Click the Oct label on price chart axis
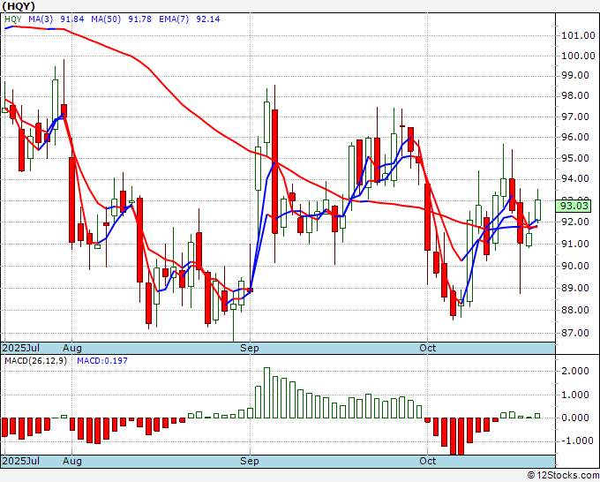This screenshot has height=482, width=600. point(427,348)
